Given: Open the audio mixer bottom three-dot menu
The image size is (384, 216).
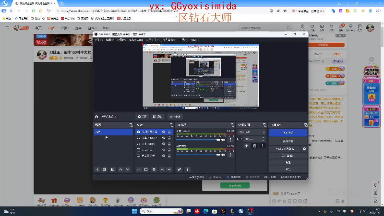Looking at the screenshot, I should pyautogui.click(x=188, y=169).
